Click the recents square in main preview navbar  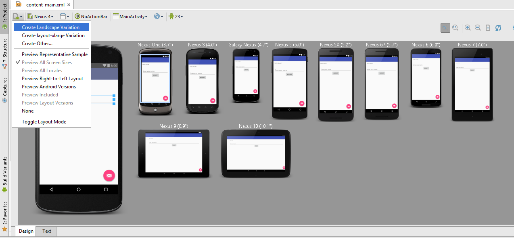(x=106, y=189)
